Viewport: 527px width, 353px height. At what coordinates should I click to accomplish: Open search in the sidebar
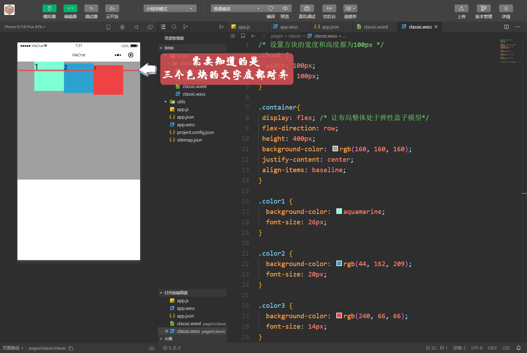(174, 27)
